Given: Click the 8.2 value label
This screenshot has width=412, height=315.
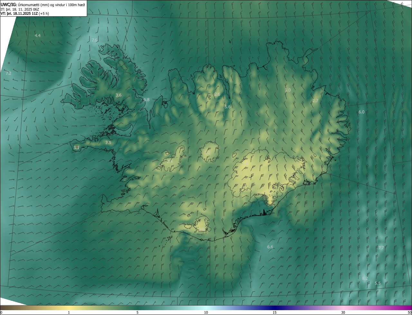Looking at the screenshot, I should (365, 279).
